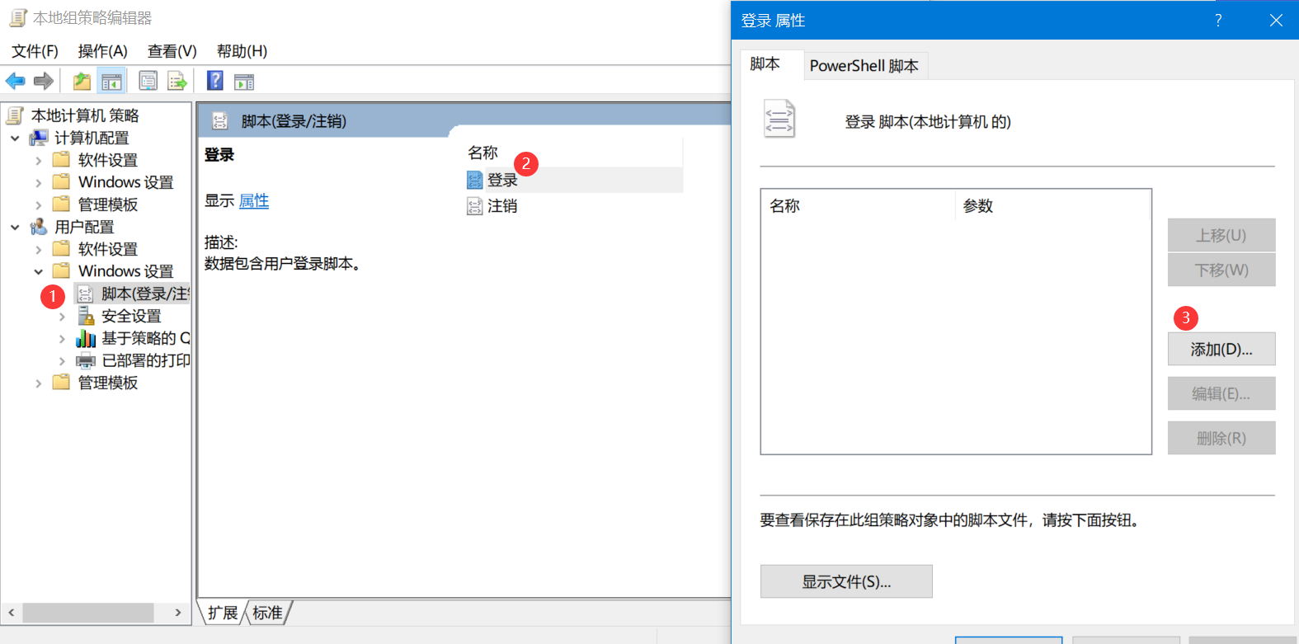Screen dimensions: 1299x644
Task: Switch to the PowerShell 脚本 tab
Action: 864,66
